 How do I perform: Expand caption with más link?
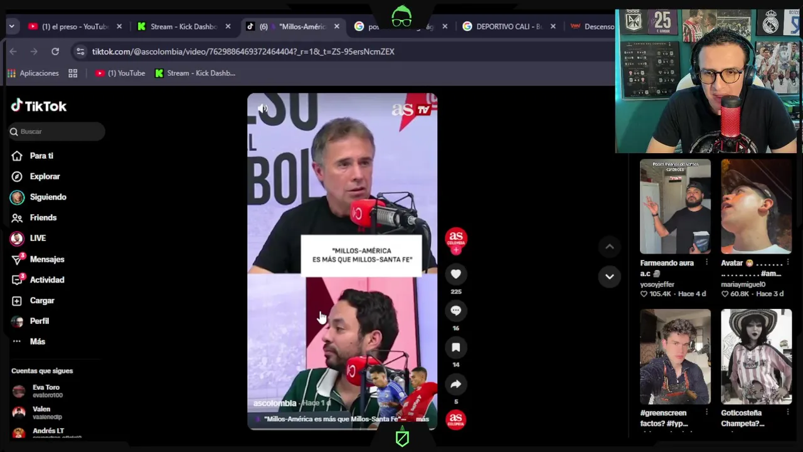[422, 419]
